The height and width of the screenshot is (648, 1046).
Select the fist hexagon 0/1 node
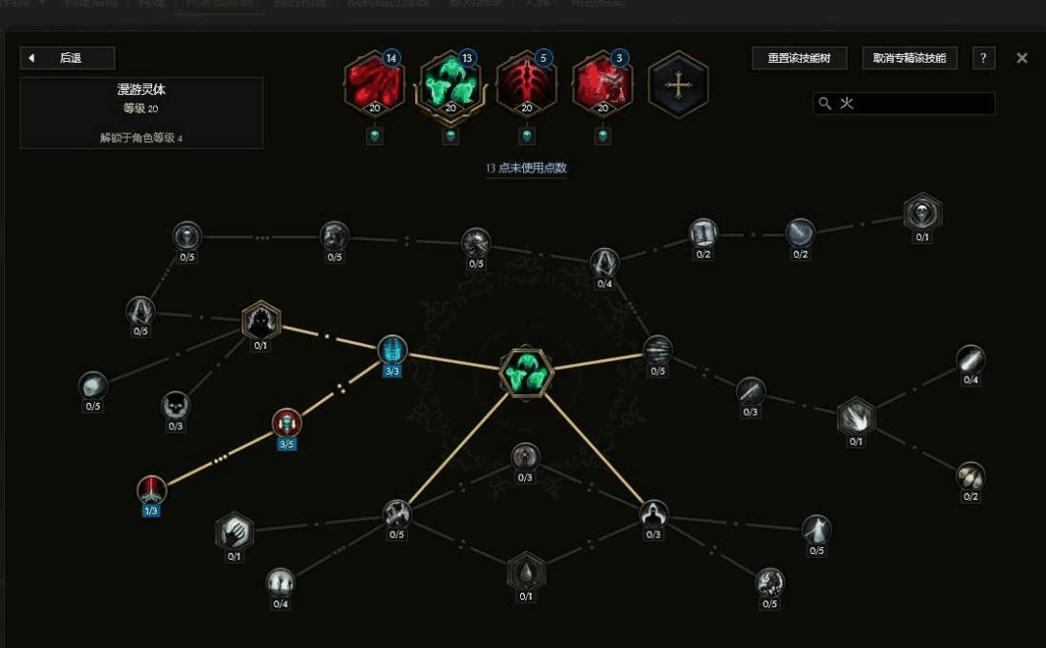pyautogui.click(x=234, y=532)
